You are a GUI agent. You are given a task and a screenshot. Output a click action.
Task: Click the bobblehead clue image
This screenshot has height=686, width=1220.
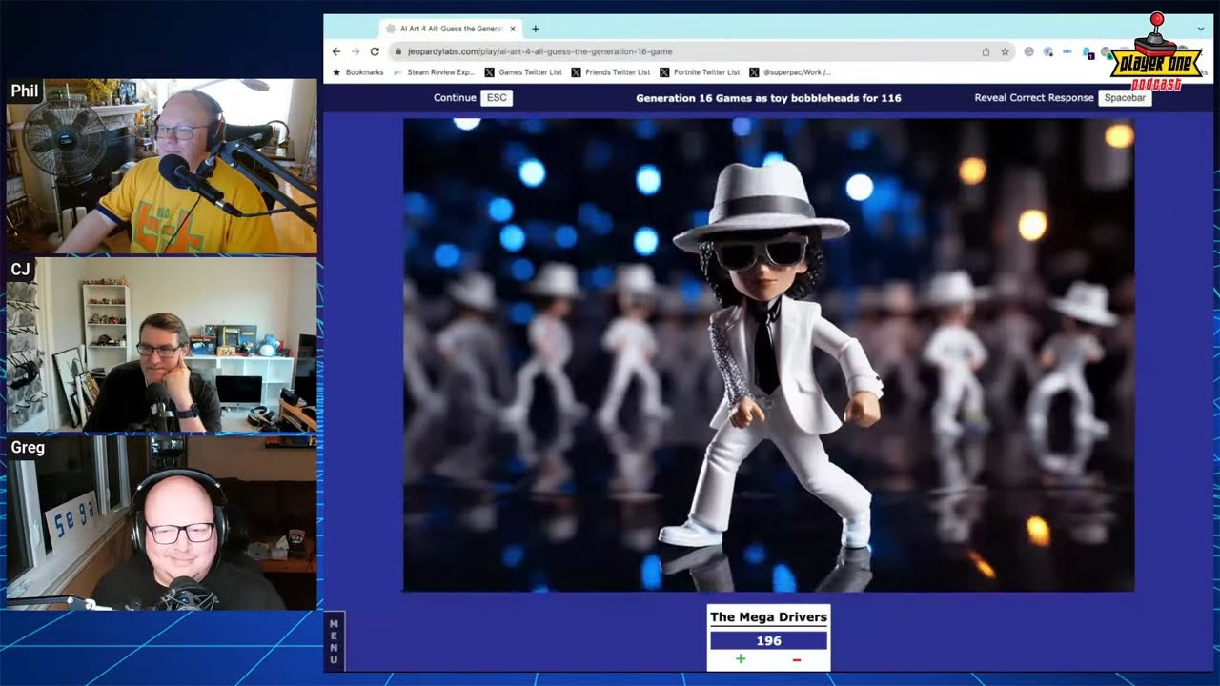768,354
